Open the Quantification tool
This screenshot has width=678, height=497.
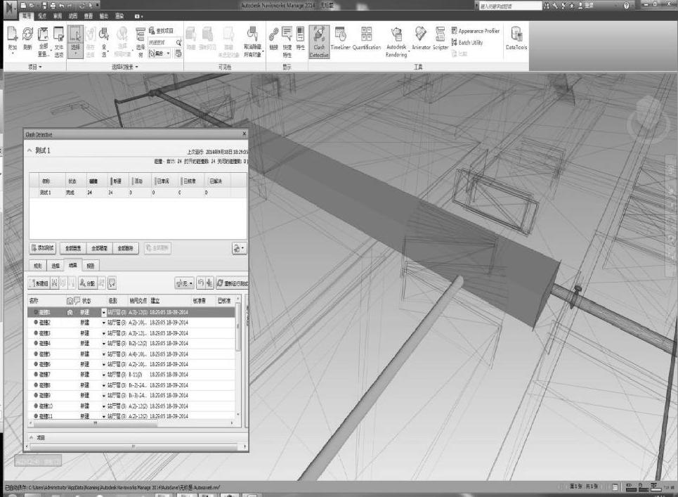point(367,39)
